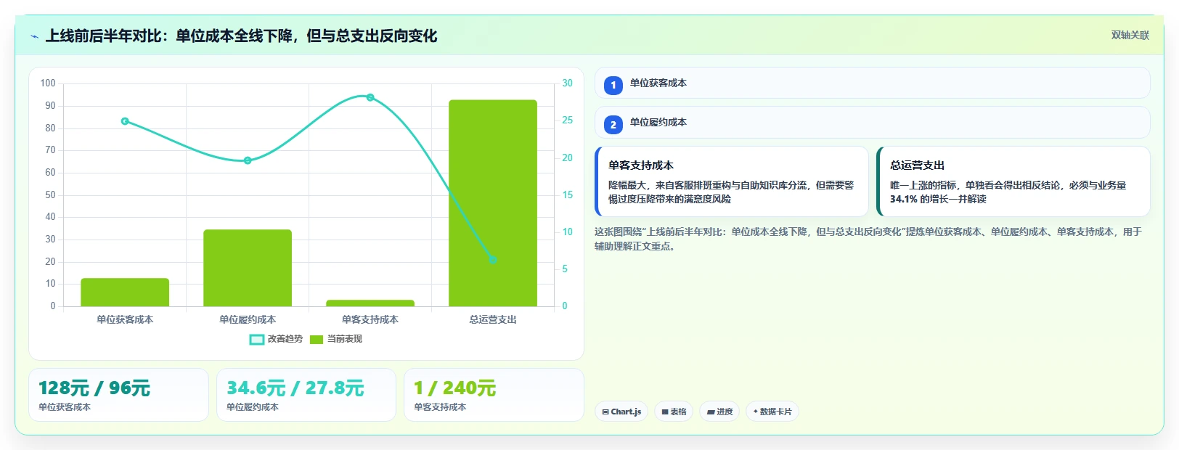
Task: Click x-axis label 单位获客成本
Action: pos(125,319)
